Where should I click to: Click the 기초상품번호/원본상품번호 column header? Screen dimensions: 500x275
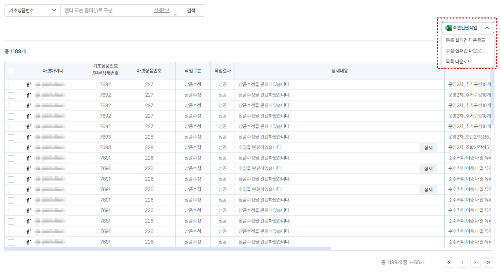point(105,71)
